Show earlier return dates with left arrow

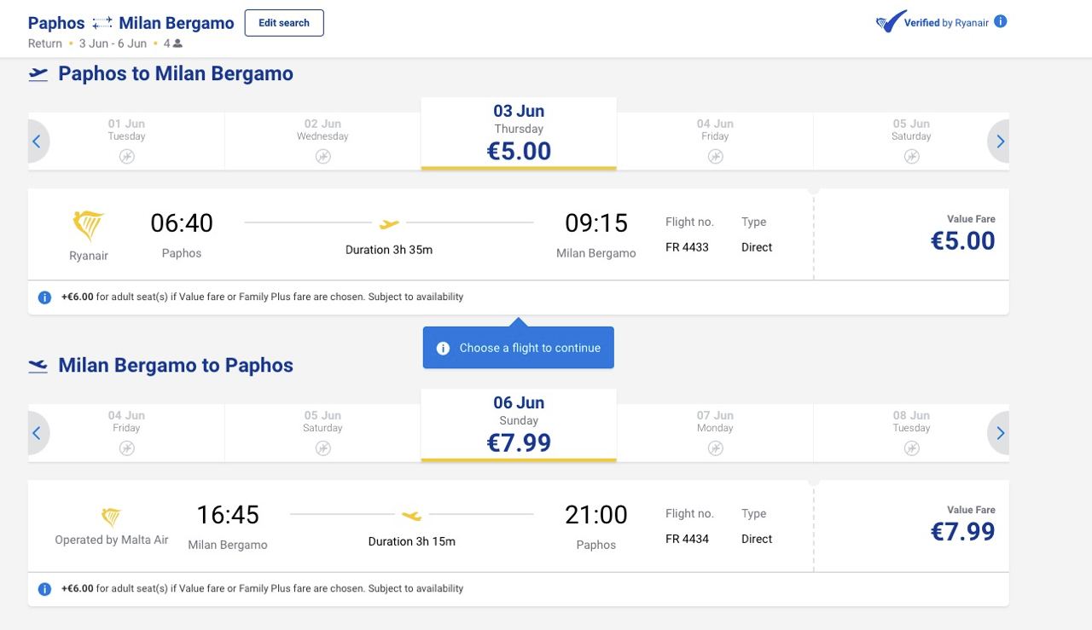(37, 433)
